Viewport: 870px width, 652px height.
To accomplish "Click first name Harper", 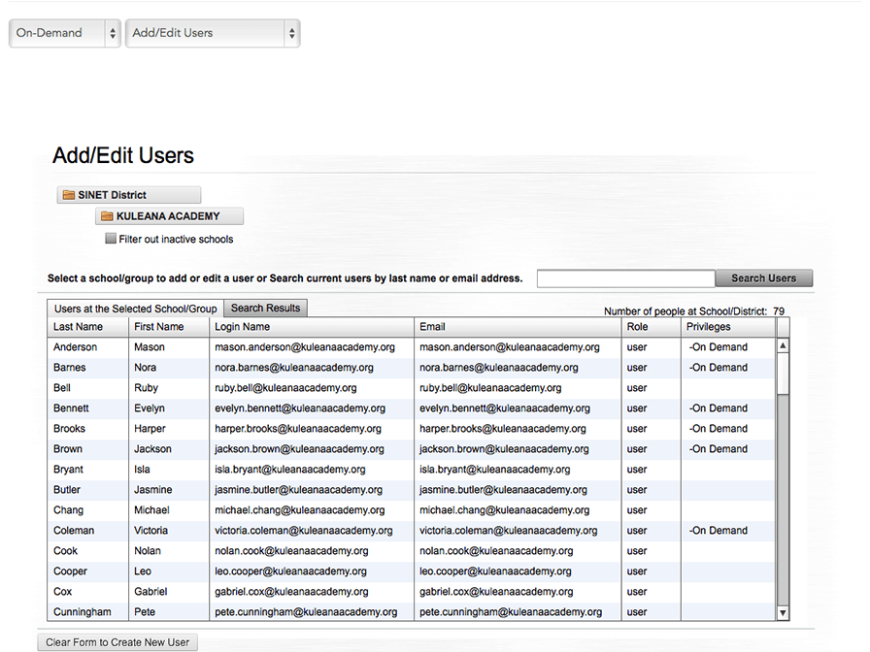I will pos(150,429).
